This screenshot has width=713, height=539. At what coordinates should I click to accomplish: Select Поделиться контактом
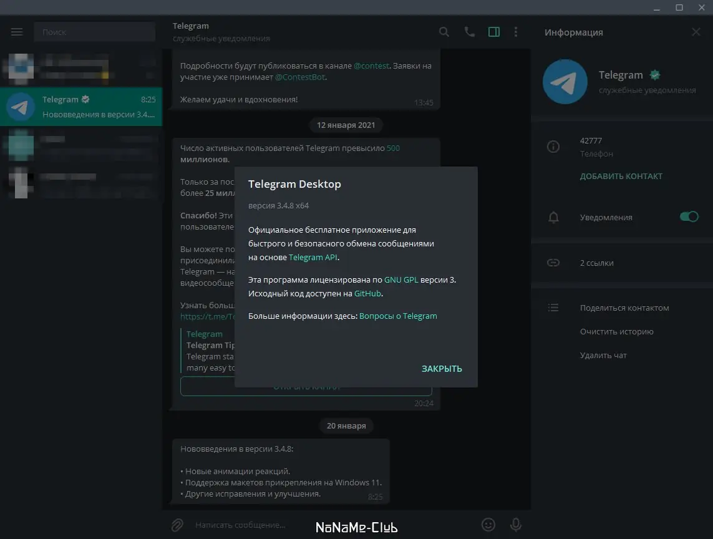click(x=624, y=308)
